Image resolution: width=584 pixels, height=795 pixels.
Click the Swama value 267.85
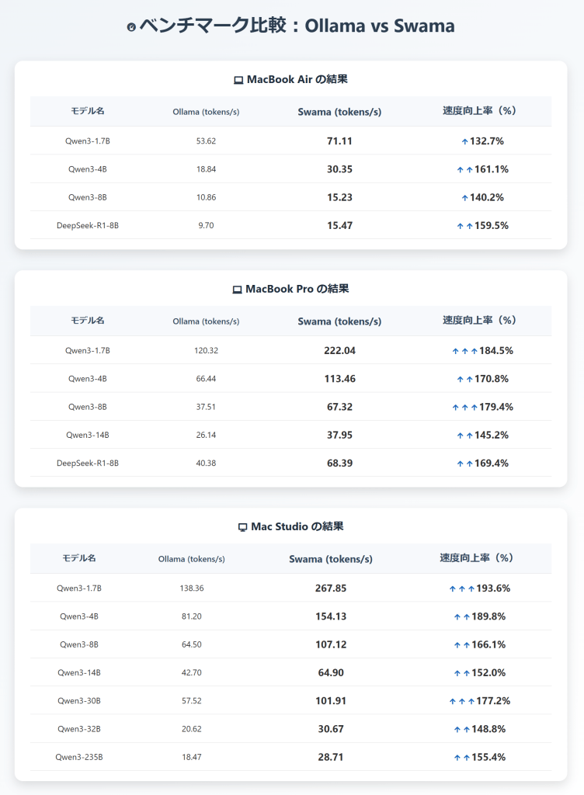(x=331, y=588)
